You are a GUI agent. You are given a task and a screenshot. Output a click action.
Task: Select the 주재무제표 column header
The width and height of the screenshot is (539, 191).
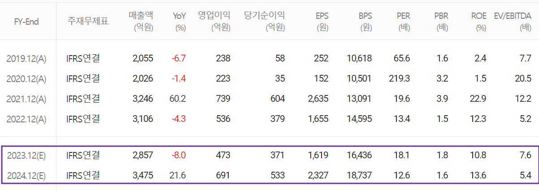tap(88, 21)
